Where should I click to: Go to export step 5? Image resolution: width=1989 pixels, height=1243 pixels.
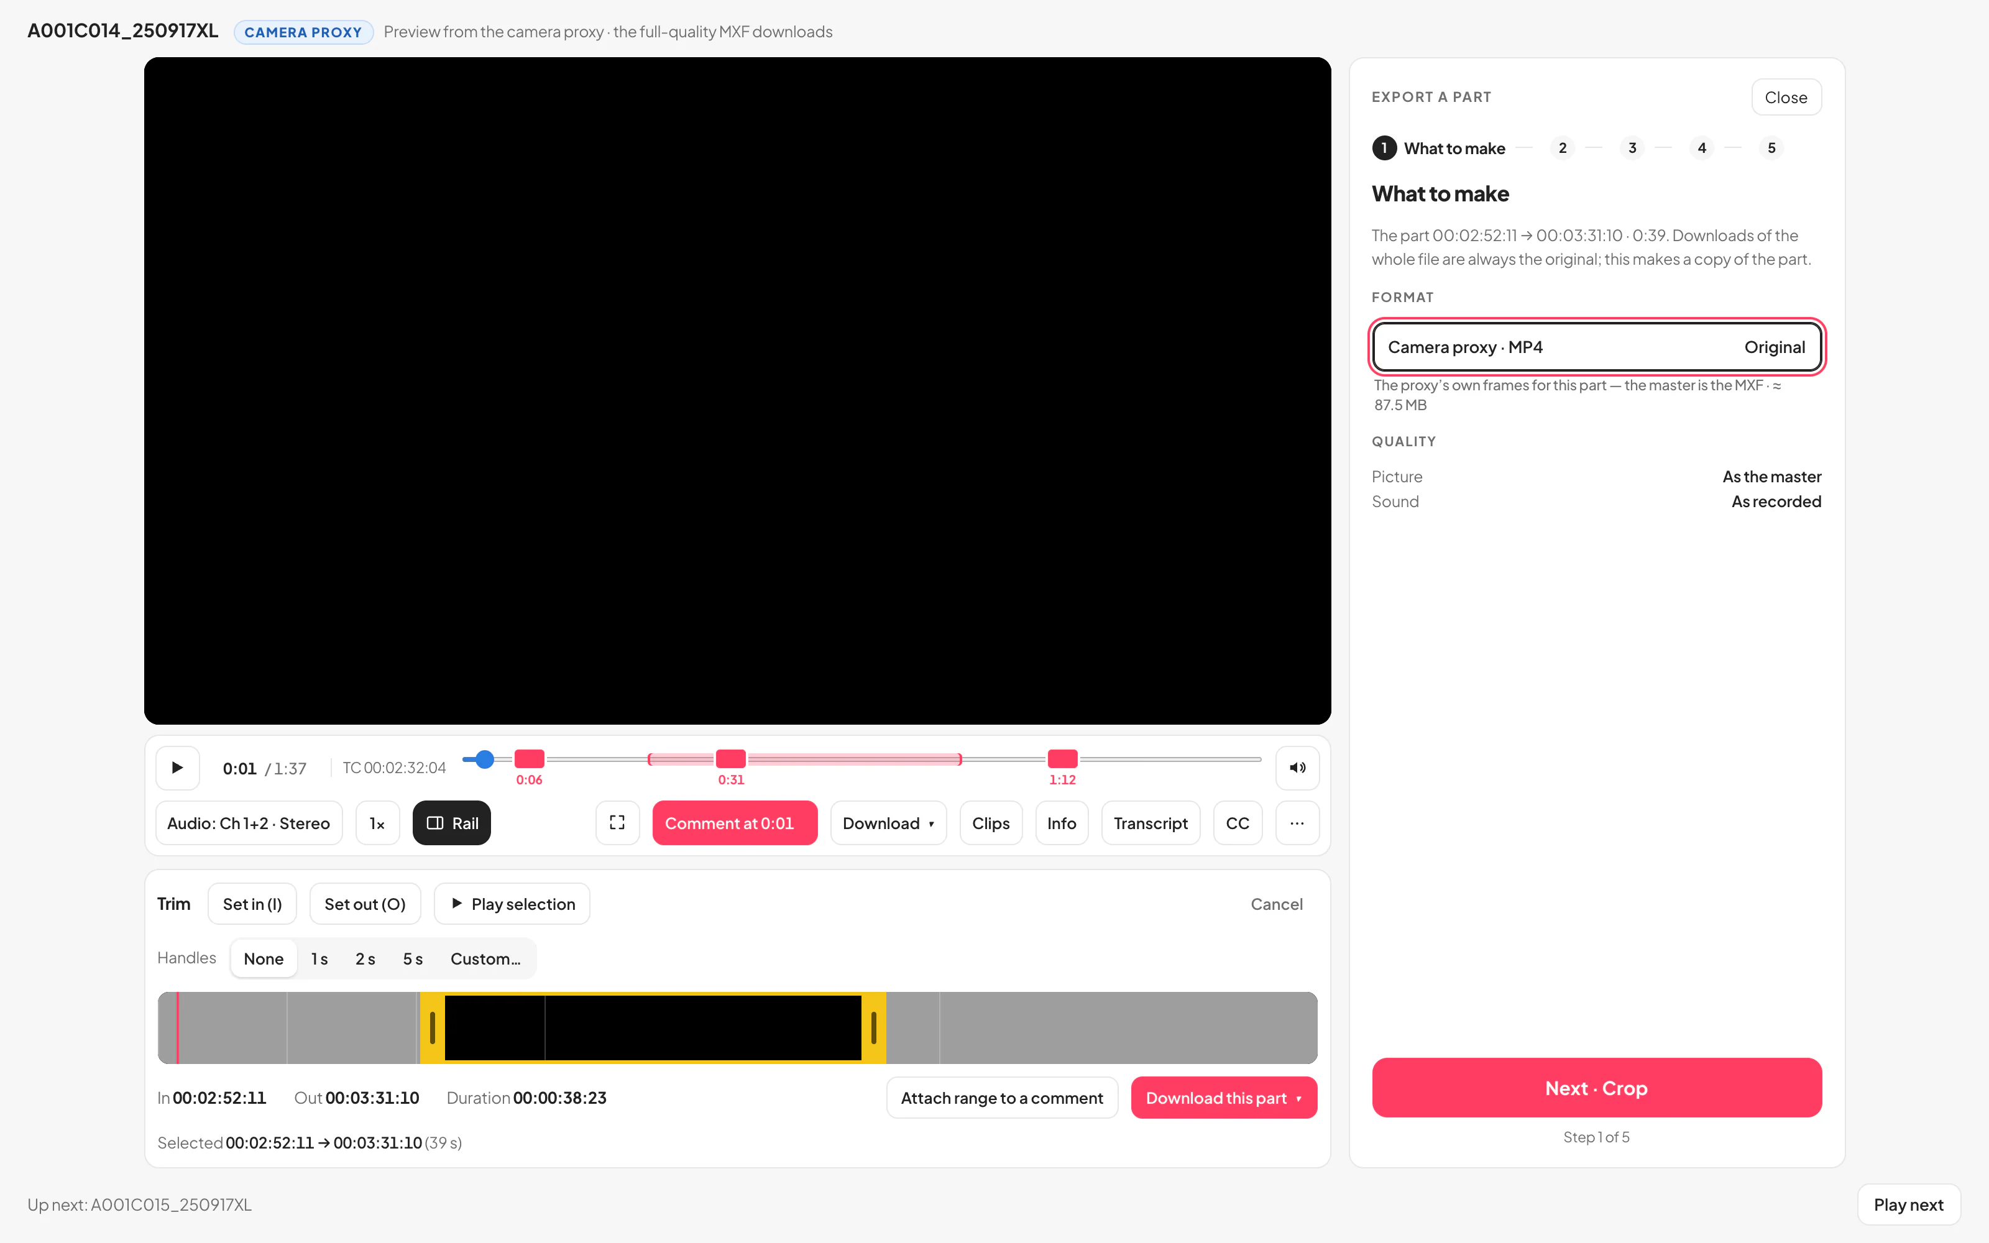click(x=1771, y=148)
